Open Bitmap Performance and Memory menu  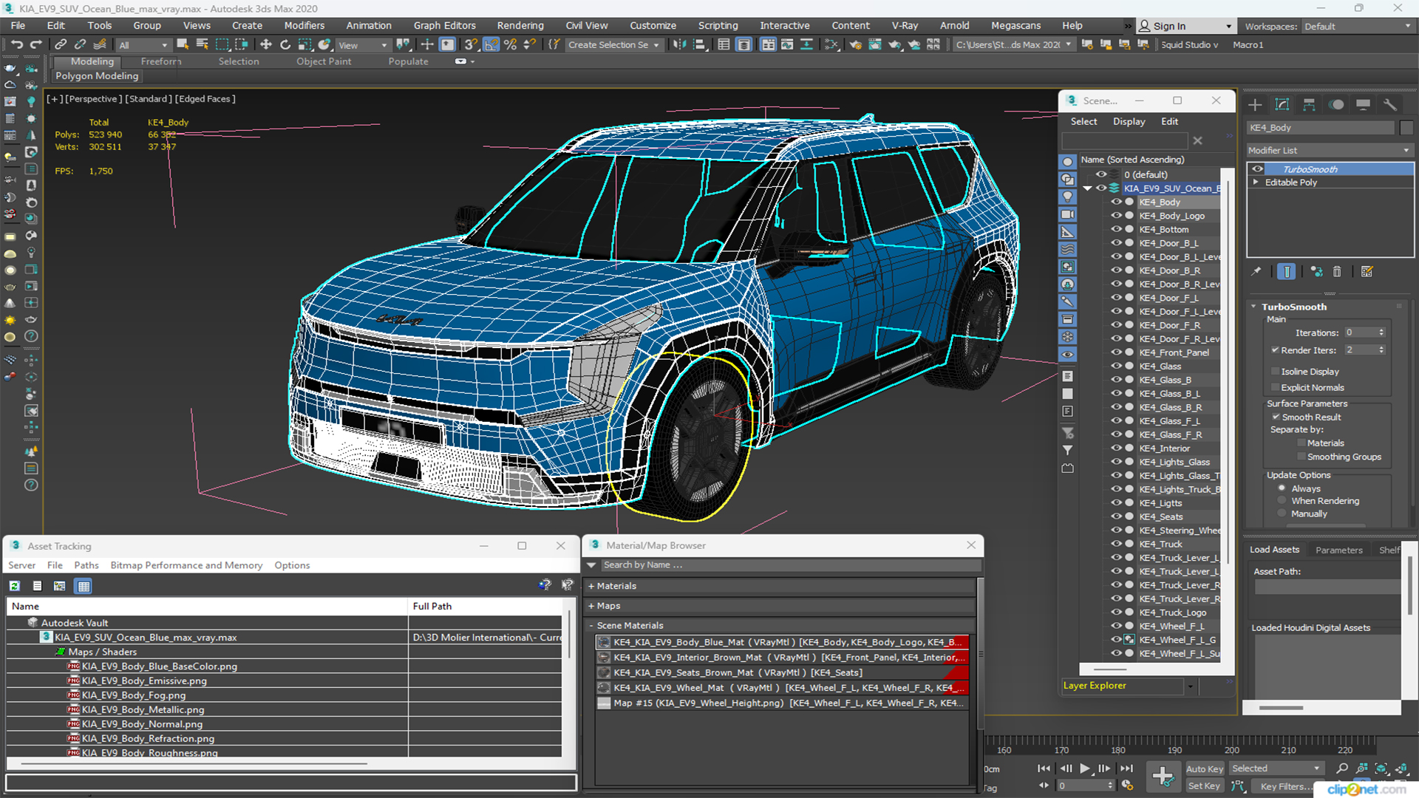[186, 565]
